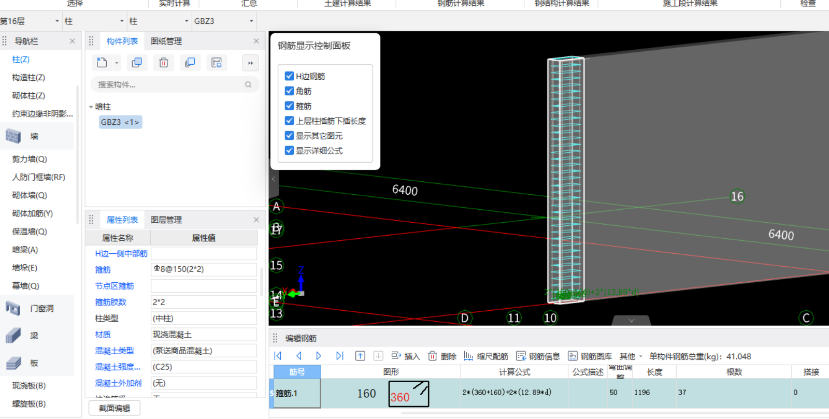Go to previous rebar row arrow

299,356
